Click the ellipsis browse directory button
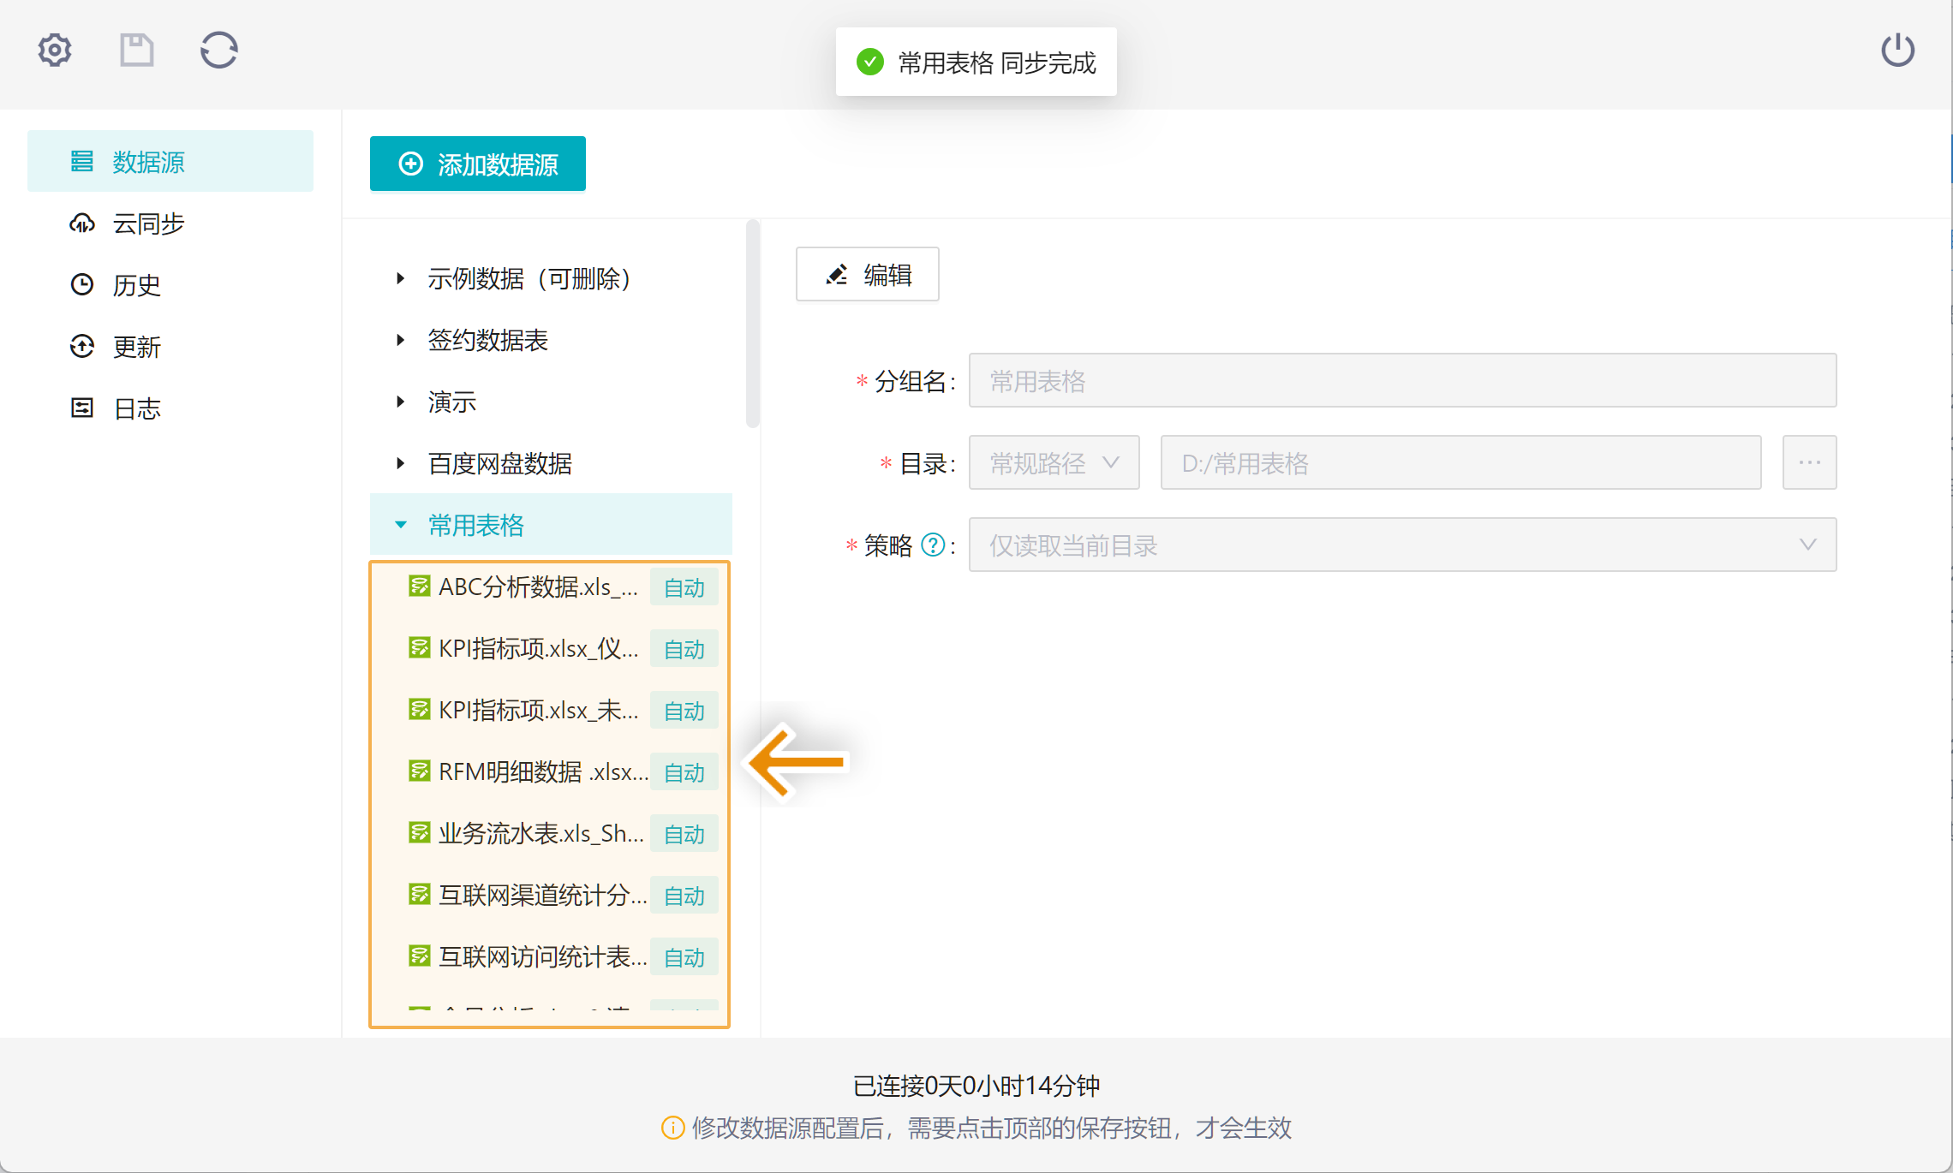The image size is (1953, 1173). click(1809, 462)
